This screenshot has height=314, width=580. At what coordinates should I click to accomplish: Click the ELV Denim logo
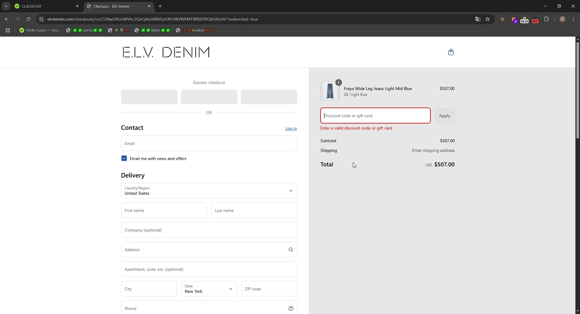166,52
